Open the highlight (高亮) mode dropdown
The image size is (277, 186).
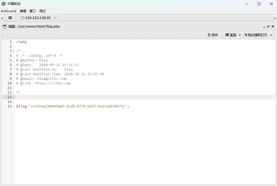tap(233, 35)
